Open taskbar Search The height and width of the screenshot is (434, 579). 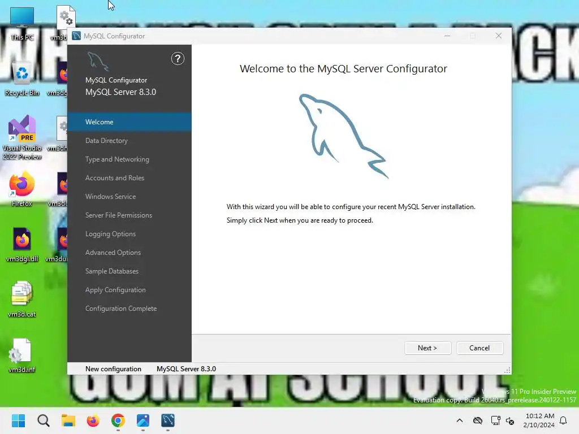pos(43,420)
